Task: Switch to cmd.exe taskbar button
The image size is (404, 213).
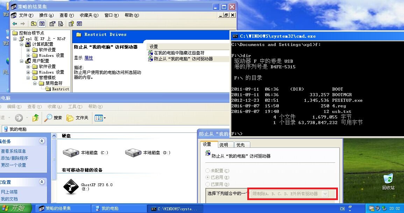Action: coord(175,208)
